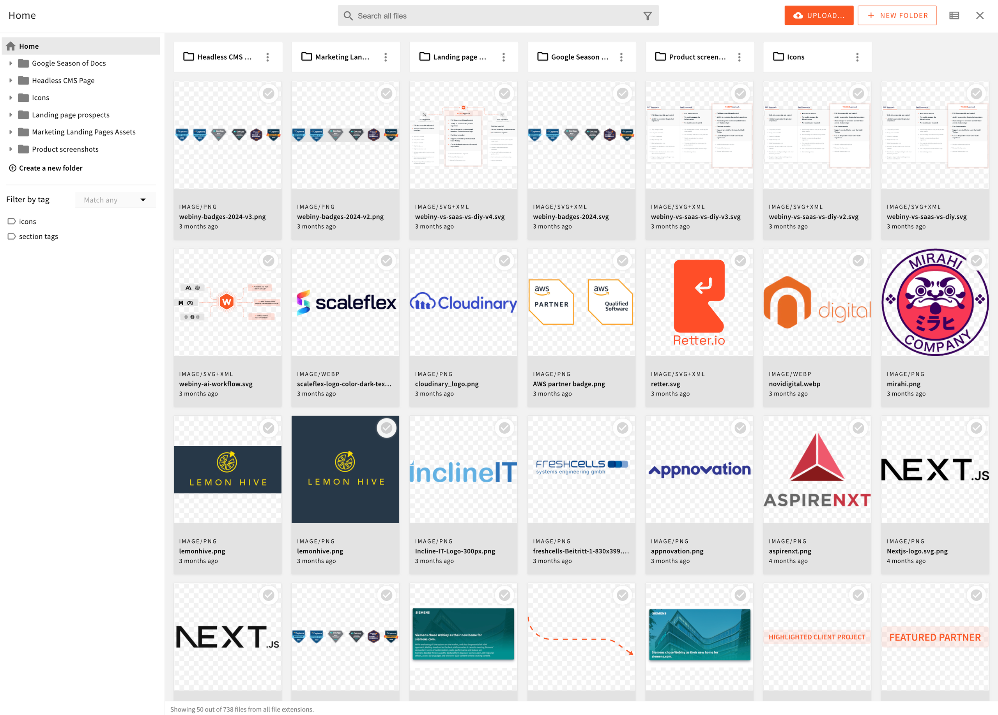
Task: Expand Marketing Landing Pages Assets tree folder
Action: [x=11, y=132]
